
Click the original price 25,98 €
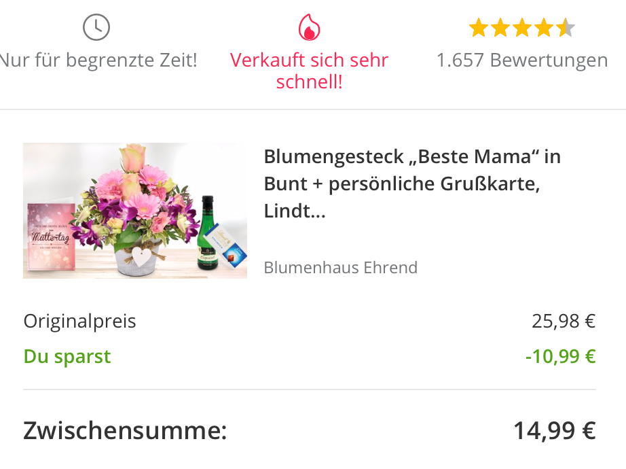(x=564, y=321)
